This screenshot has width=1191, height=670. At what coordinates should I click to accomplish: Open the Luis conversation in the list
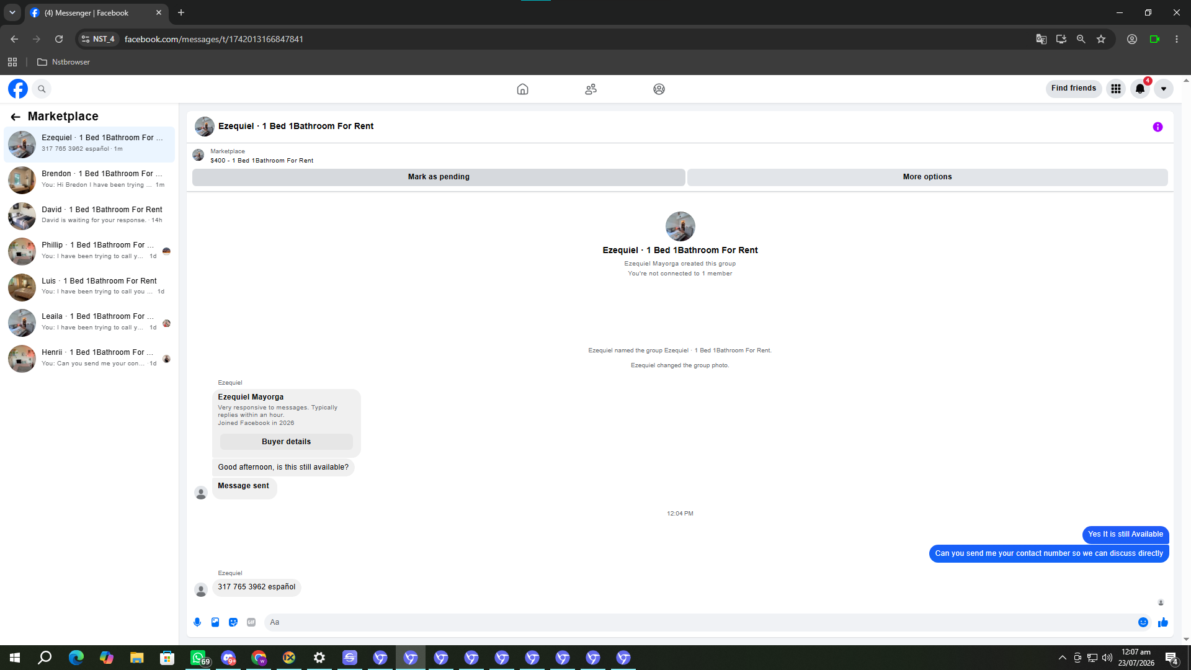coord(89,287)
